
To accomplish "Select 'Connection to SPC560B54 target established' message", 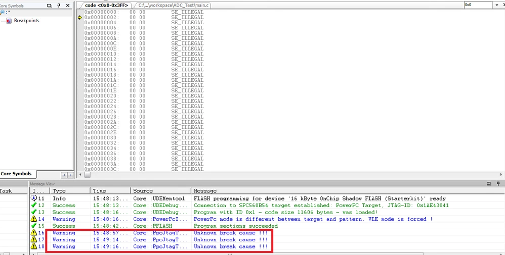I will 321,206.
